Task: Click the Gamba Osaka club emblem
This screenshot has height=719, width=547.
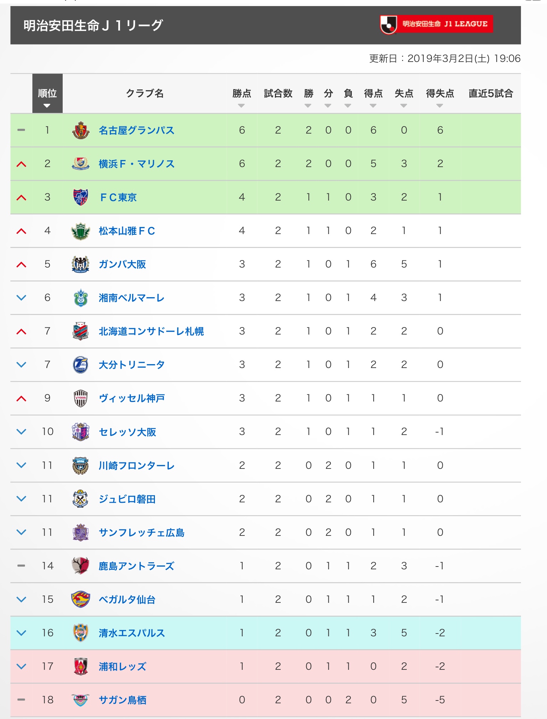Action: (80, 264)
